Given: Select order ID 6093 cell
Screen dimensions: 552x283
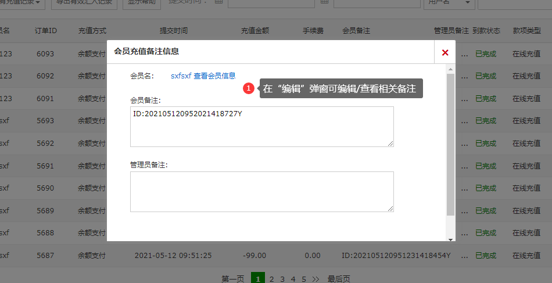Looking at the screenshot, I should (x=45, y=54).
